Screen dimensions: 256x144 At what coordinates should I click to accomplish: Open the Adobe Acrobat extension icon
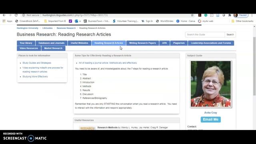click(x=200, y=15)
